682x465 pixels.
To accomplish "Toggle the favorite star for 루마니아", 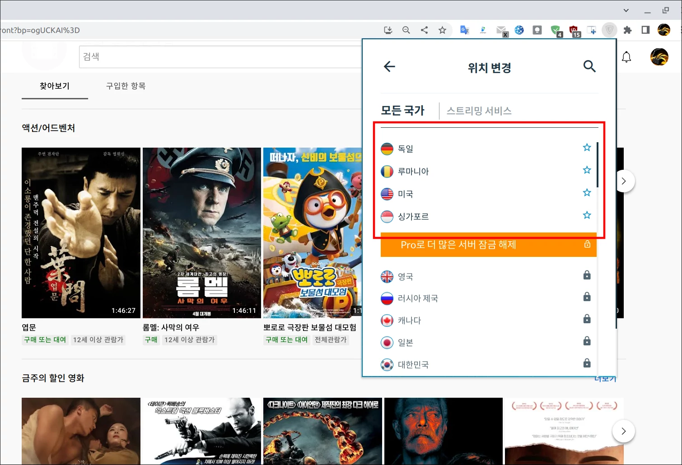I will click(586, 170).
